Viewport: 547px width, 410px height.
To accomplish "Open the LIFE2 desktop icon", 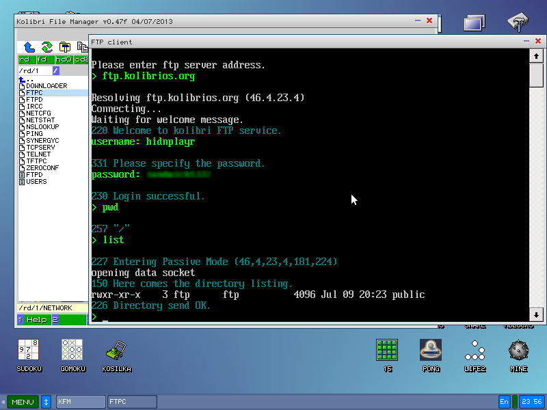I will pyautogui.click(x=475, y=355).
